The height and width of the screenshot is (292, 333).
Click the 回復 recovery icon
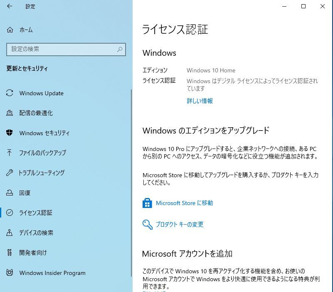pos(10,193)
